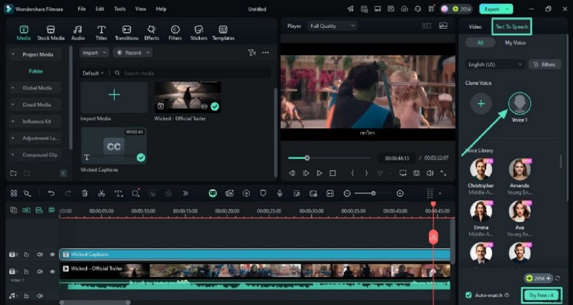Open more options ellipsis in media panel

coord(266,53)
